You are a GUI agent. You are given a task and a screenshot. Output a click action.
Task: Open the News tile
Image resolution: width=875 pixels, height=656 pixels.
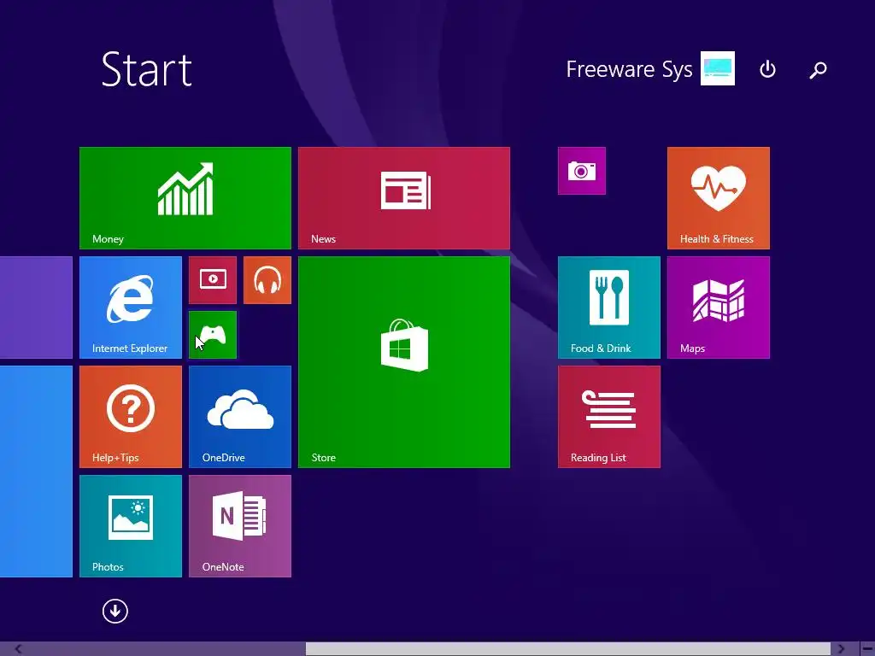[404, 198]
